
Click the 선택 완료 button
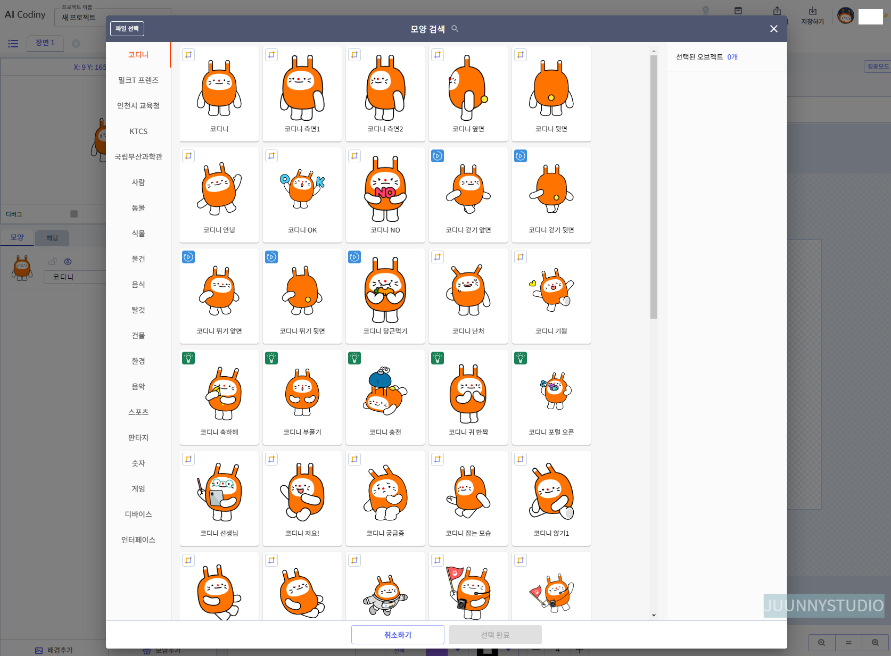tap(495, 635)
